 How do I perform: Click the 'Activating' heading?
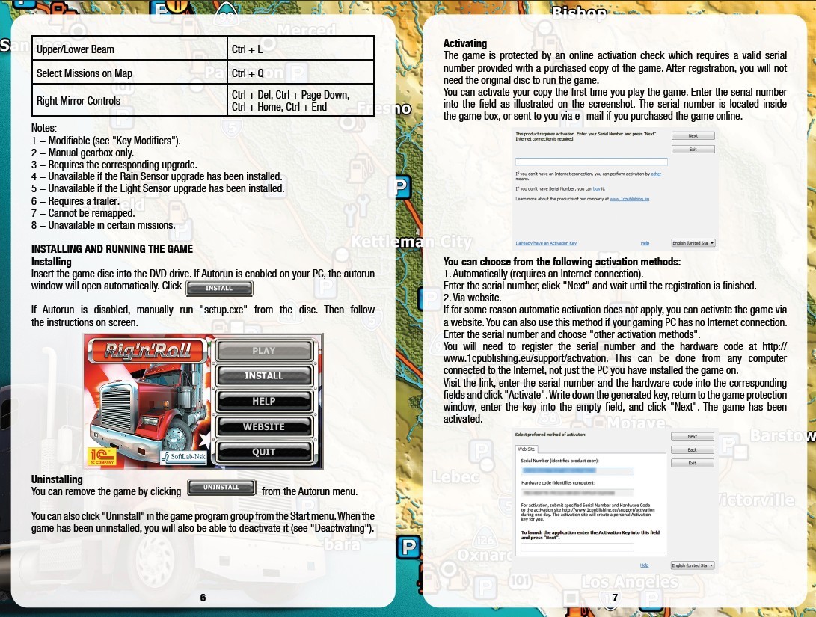(x=464, y=43)
